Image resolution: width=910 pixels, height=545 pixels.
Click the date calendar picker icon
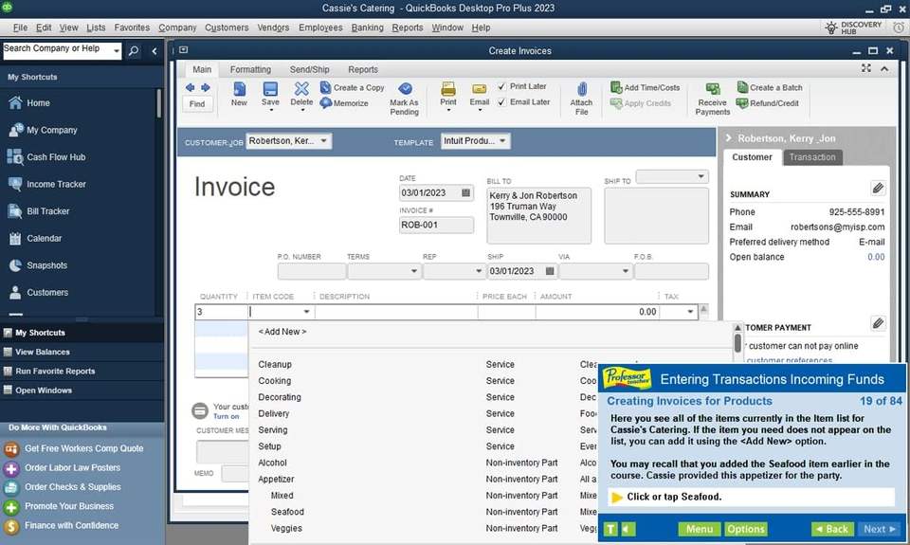pos(465,193)
